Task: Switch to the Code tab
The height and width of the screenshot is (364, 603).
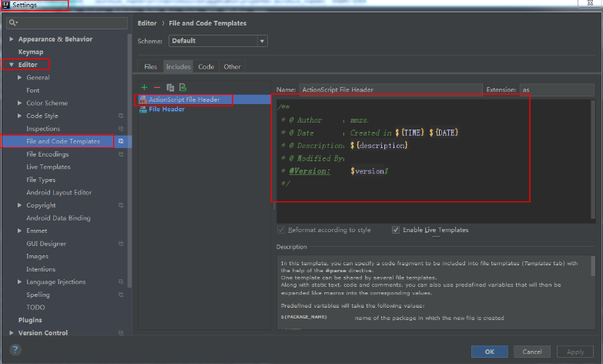Action: coord(206,66)
